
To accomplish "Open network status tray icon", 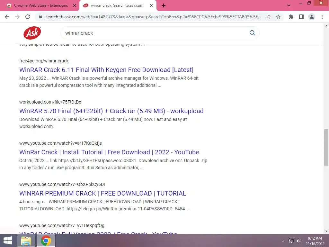I will (x=291, y=241).
